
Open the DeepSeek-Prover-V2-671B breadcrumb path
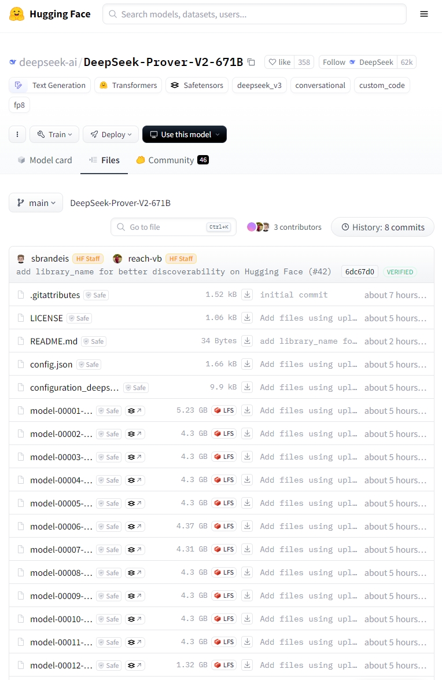[120, 203]
